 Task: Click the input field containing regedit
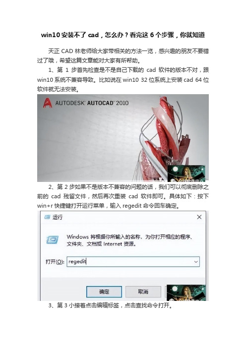[x=133, y=262]
